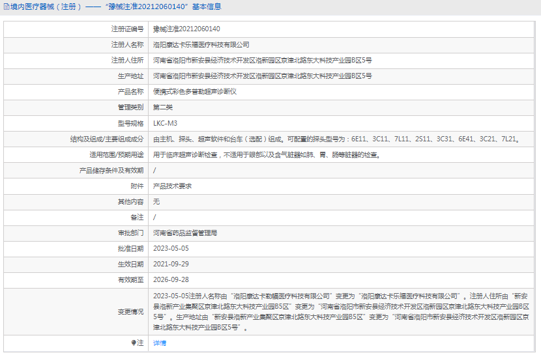Click model specification value LKC-M3
The image size is (541, 355).
point(166,123)
